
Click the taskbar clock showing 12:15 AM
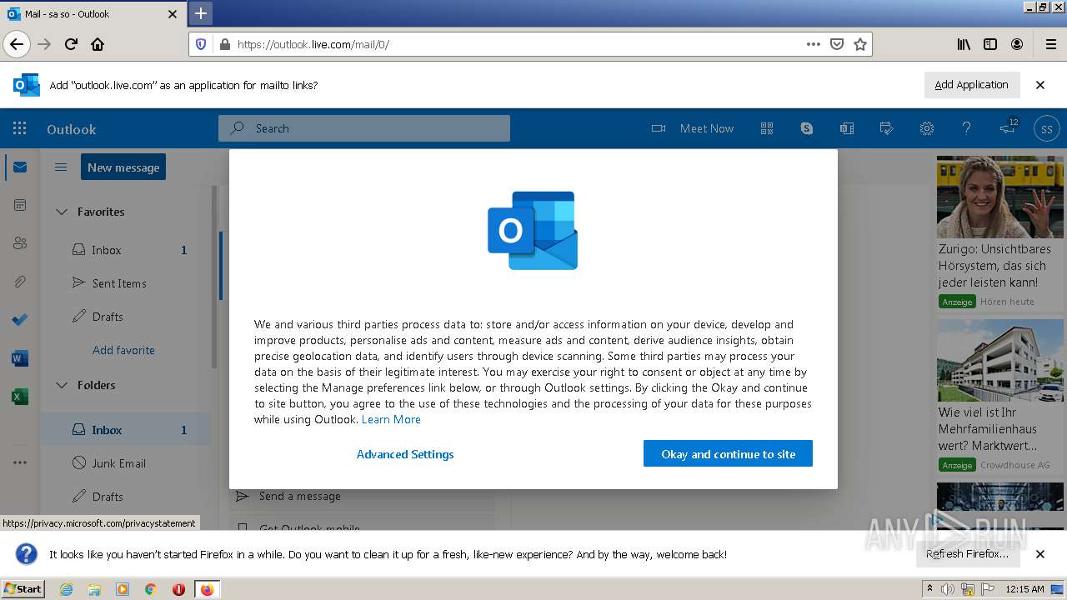point(1025,589)
